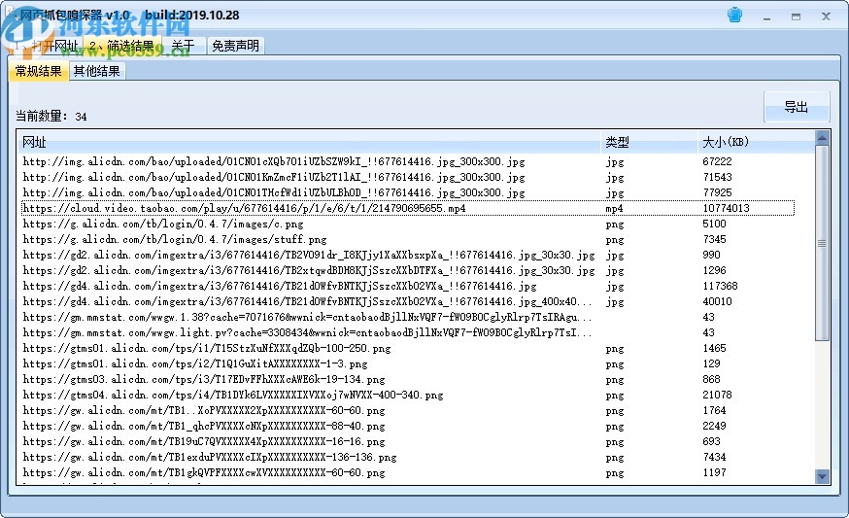
Task: Close the sniffer application window
Action: 826,16
